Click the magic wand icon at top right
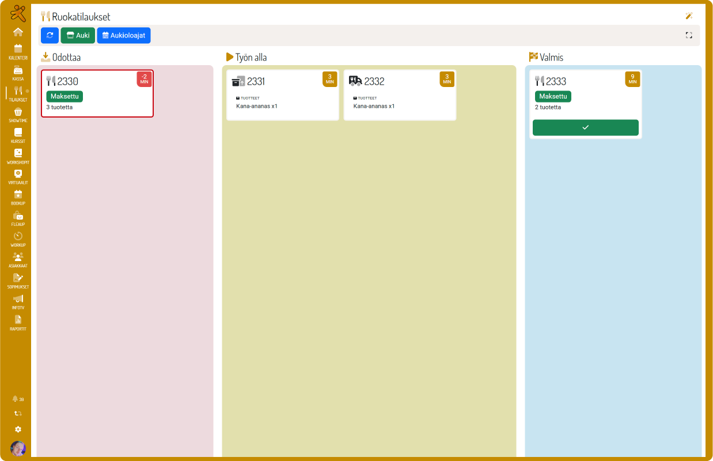The width and height of the screenshot is (713, 461). coord(689,16)
